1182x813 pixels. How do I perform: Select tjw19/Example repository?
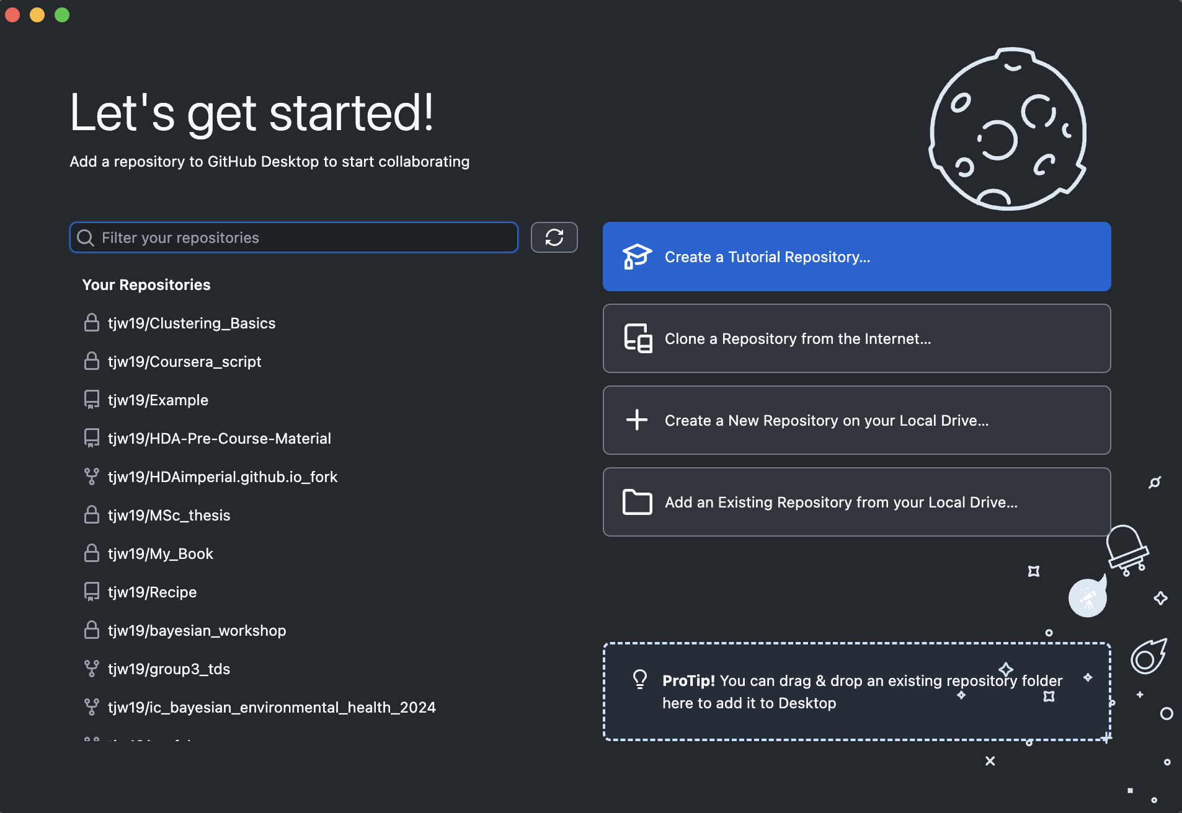pyautogui.click(x=324, y=400)
